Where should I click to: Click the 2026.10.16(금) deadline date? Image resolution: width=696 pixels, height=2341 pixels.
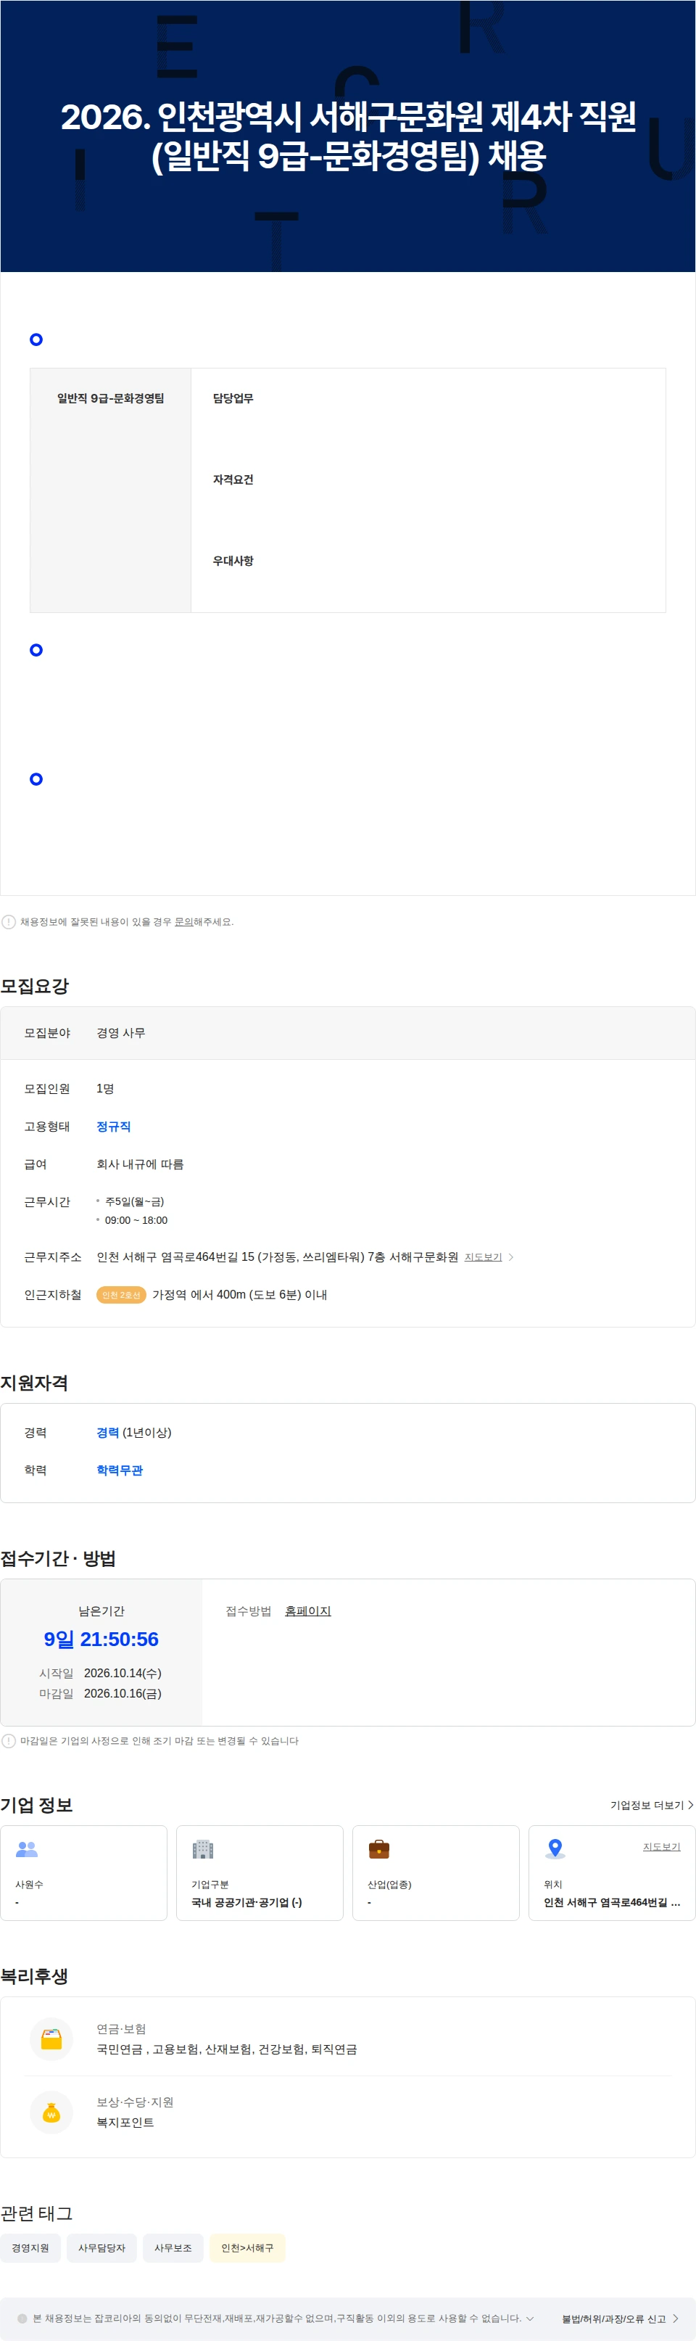123,1693
